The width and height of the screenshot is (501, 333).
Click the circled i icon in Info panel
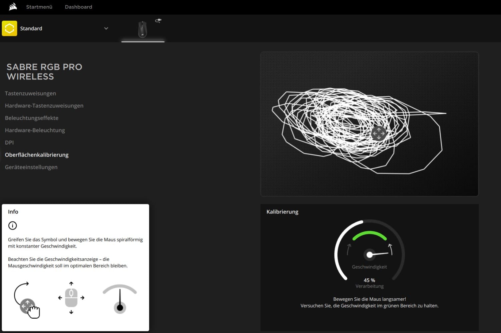point(12,226)
